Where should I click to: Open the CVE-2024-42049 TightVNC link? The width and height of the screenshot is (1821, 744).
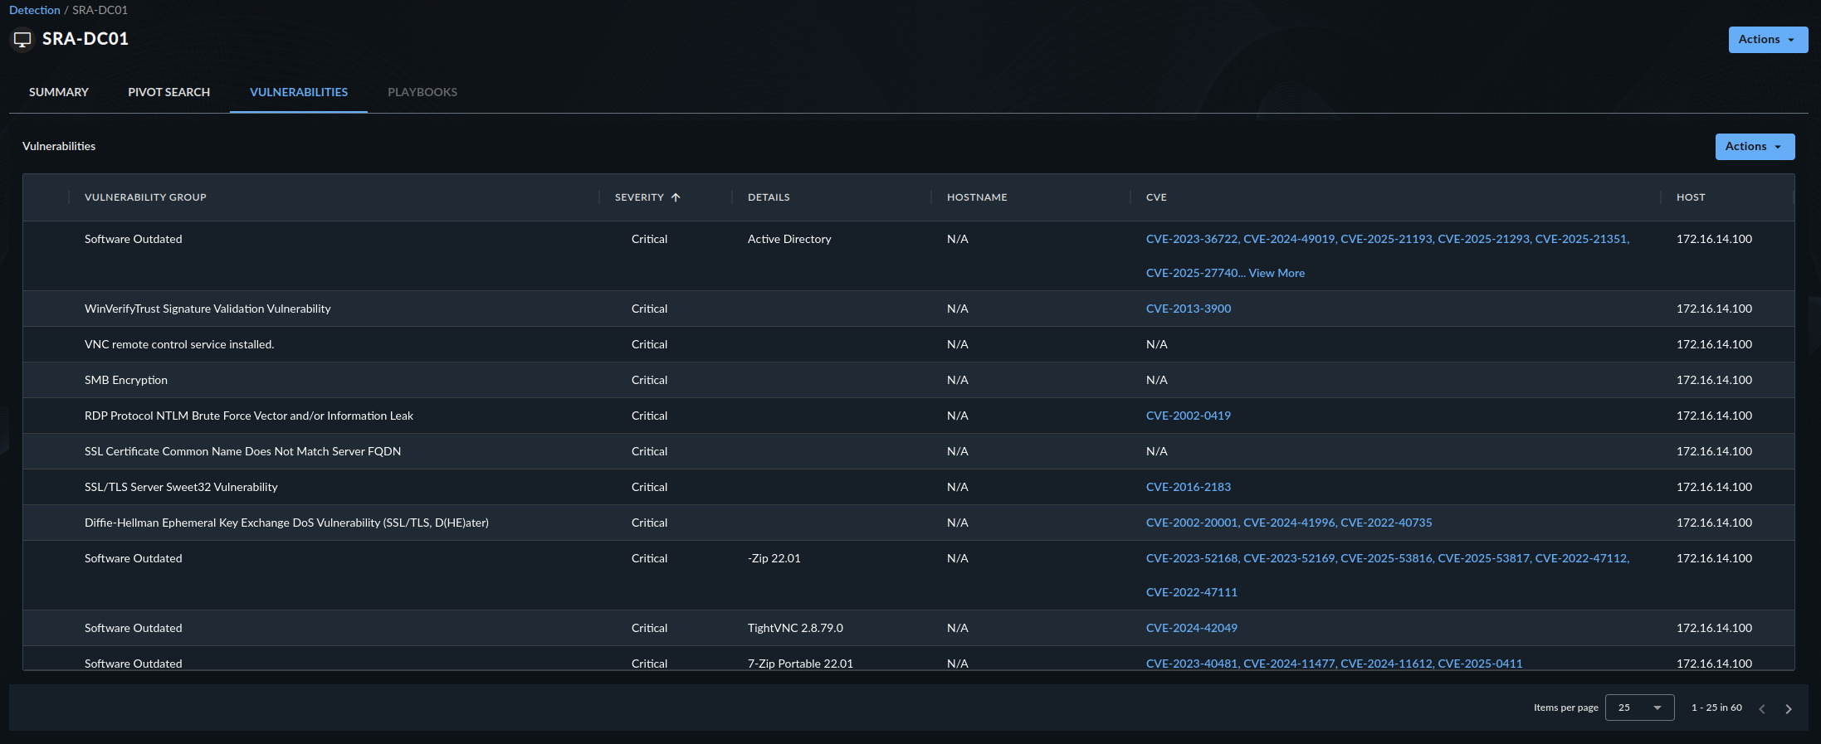pyautogui.click(x=1191, y=628)
